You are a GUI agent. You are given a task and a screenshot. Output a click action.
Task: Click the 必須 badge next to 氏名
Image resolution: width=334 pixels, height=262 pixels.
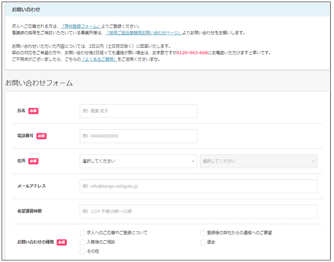[x=33, y=111]
